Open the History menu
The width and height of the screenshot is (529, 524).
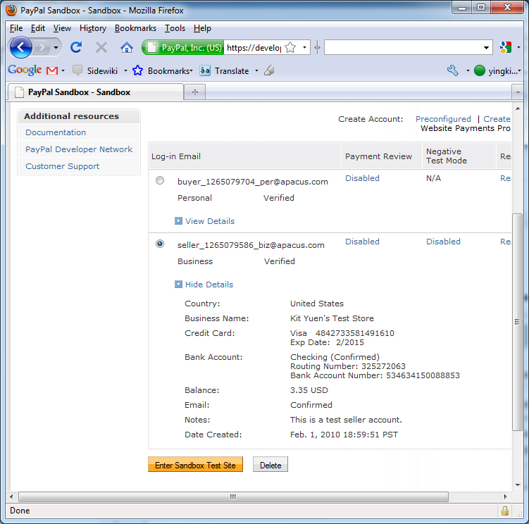tap(93, 28)
